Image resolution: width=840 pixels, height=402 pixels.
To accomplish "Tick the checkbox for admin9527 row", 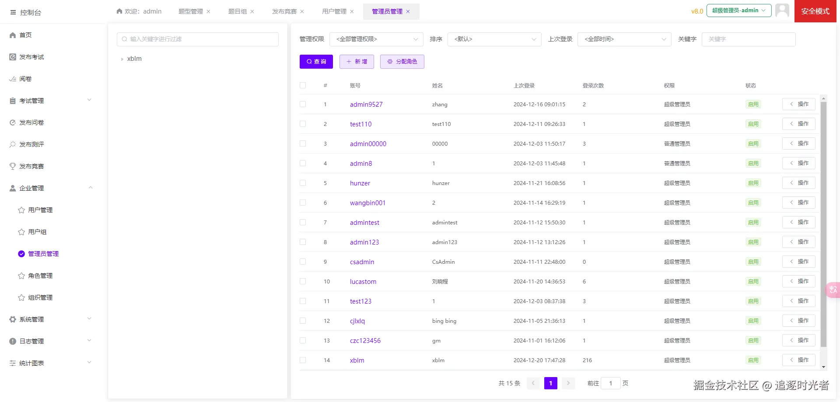I will click(303, 104).
